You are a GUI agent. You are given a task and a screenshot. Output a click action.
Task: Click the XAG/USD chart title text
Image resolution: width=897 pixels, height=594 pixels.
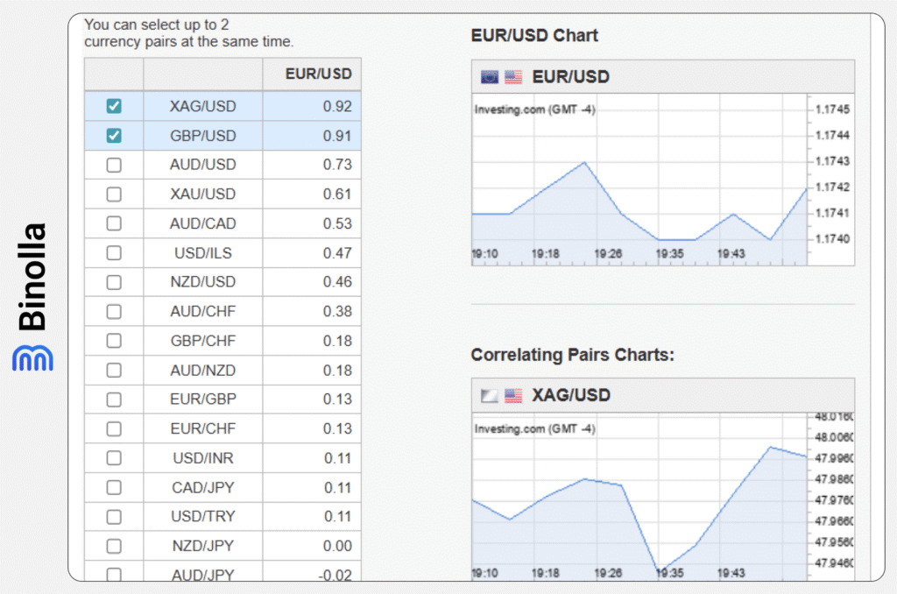click(571, 396)
